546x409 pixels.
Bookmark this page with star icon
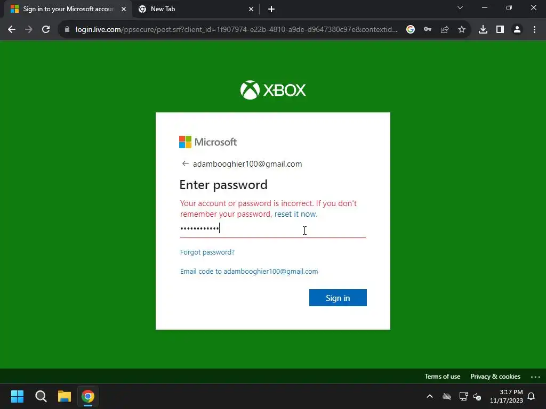[462, 30]
